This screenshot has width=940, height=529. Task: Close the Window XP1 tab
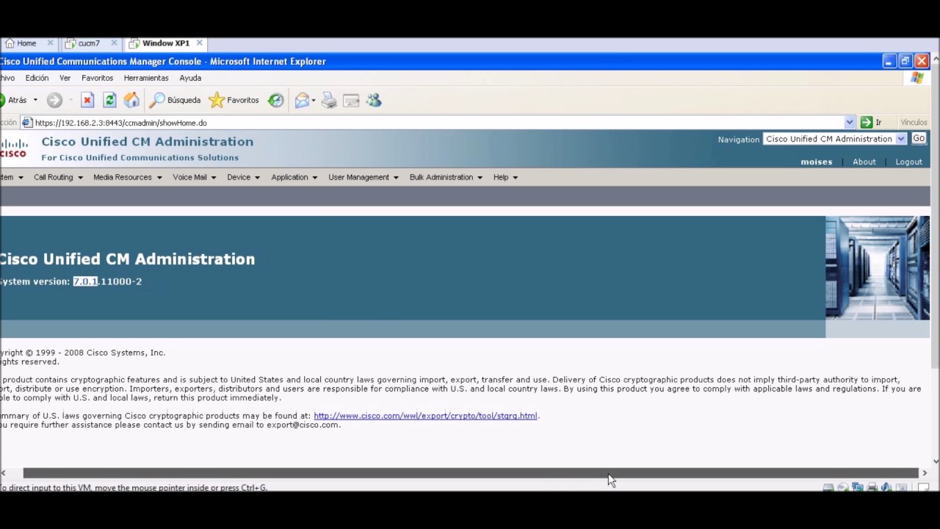pyautogui.click(x=199, y=43)
